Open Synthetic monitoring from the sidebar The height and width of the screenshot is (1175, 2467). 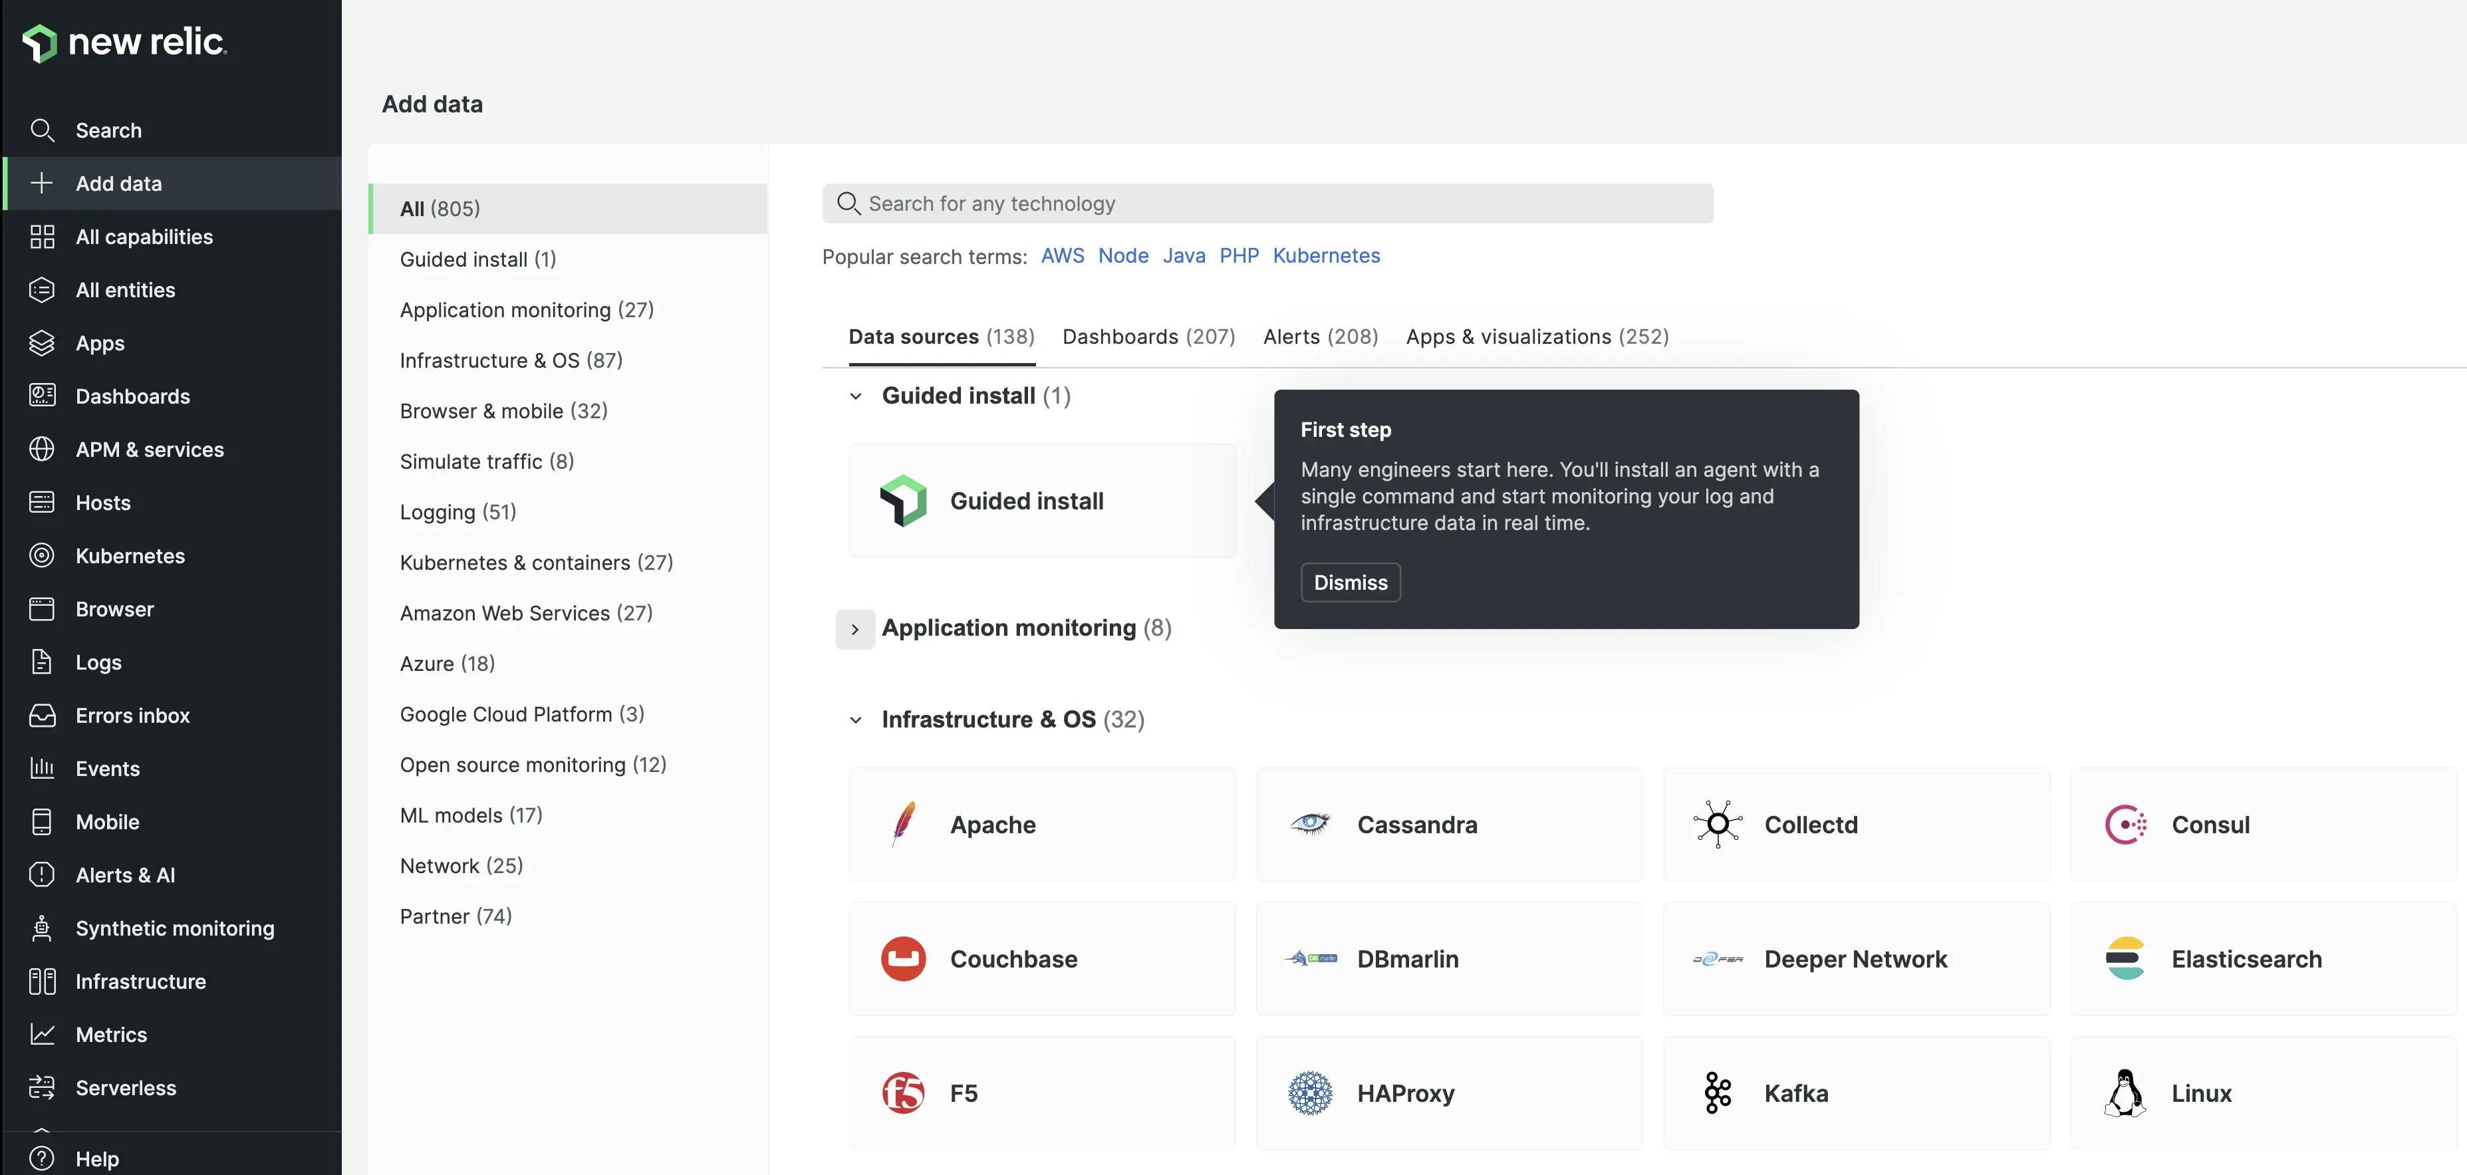point(43,928)
